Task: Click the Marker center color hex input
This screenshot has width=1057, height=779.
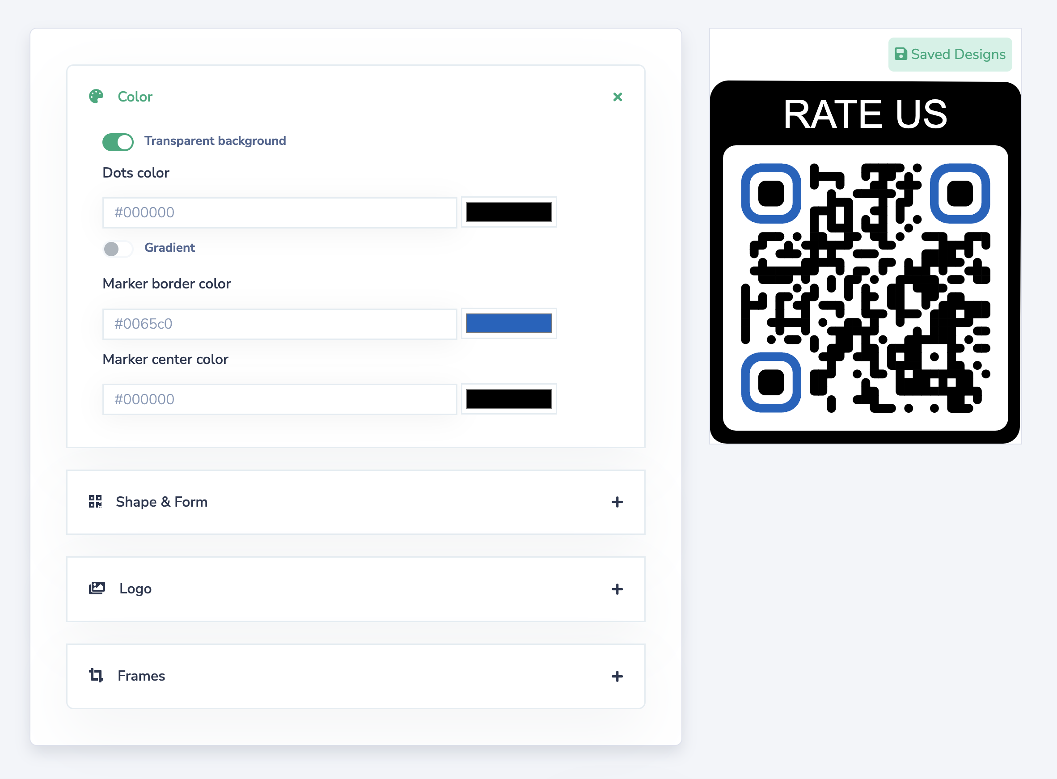Action: click(279, 399)
